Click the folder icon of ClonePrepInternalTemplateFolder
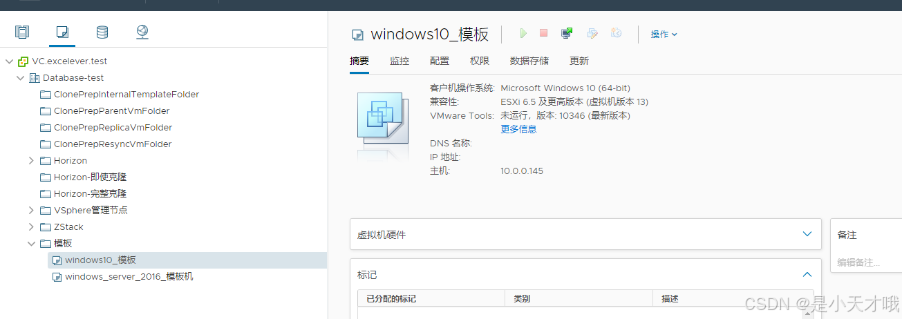Image resolution: width=902 pixels, height=319 pixels. tap(46, 95)
